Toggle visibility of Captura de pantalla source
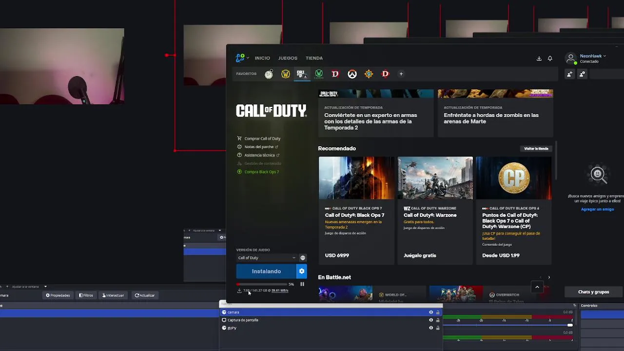The width and height of the screenshot is (624, 351). coord(431,320)
